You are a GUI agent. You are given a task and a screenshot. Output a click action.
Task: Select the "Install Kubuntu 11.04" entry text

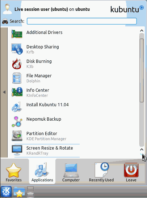click(47, 104)
